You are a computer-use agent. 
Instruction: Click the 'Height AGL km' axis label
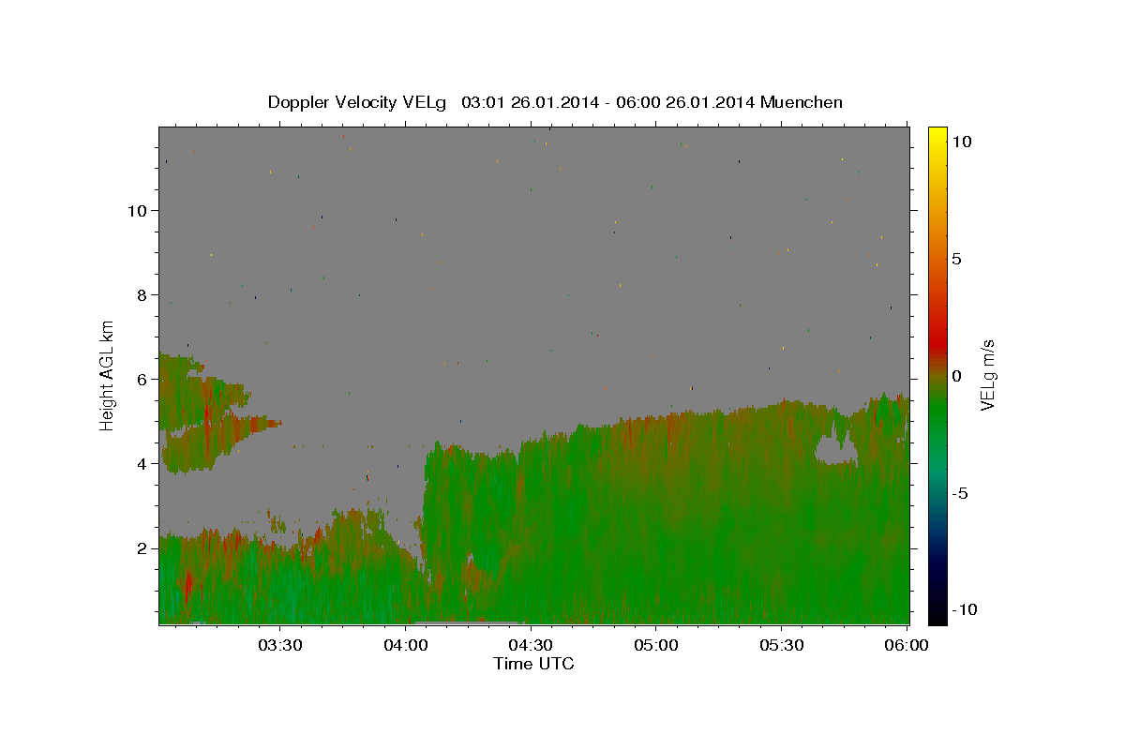pos(108,375)
